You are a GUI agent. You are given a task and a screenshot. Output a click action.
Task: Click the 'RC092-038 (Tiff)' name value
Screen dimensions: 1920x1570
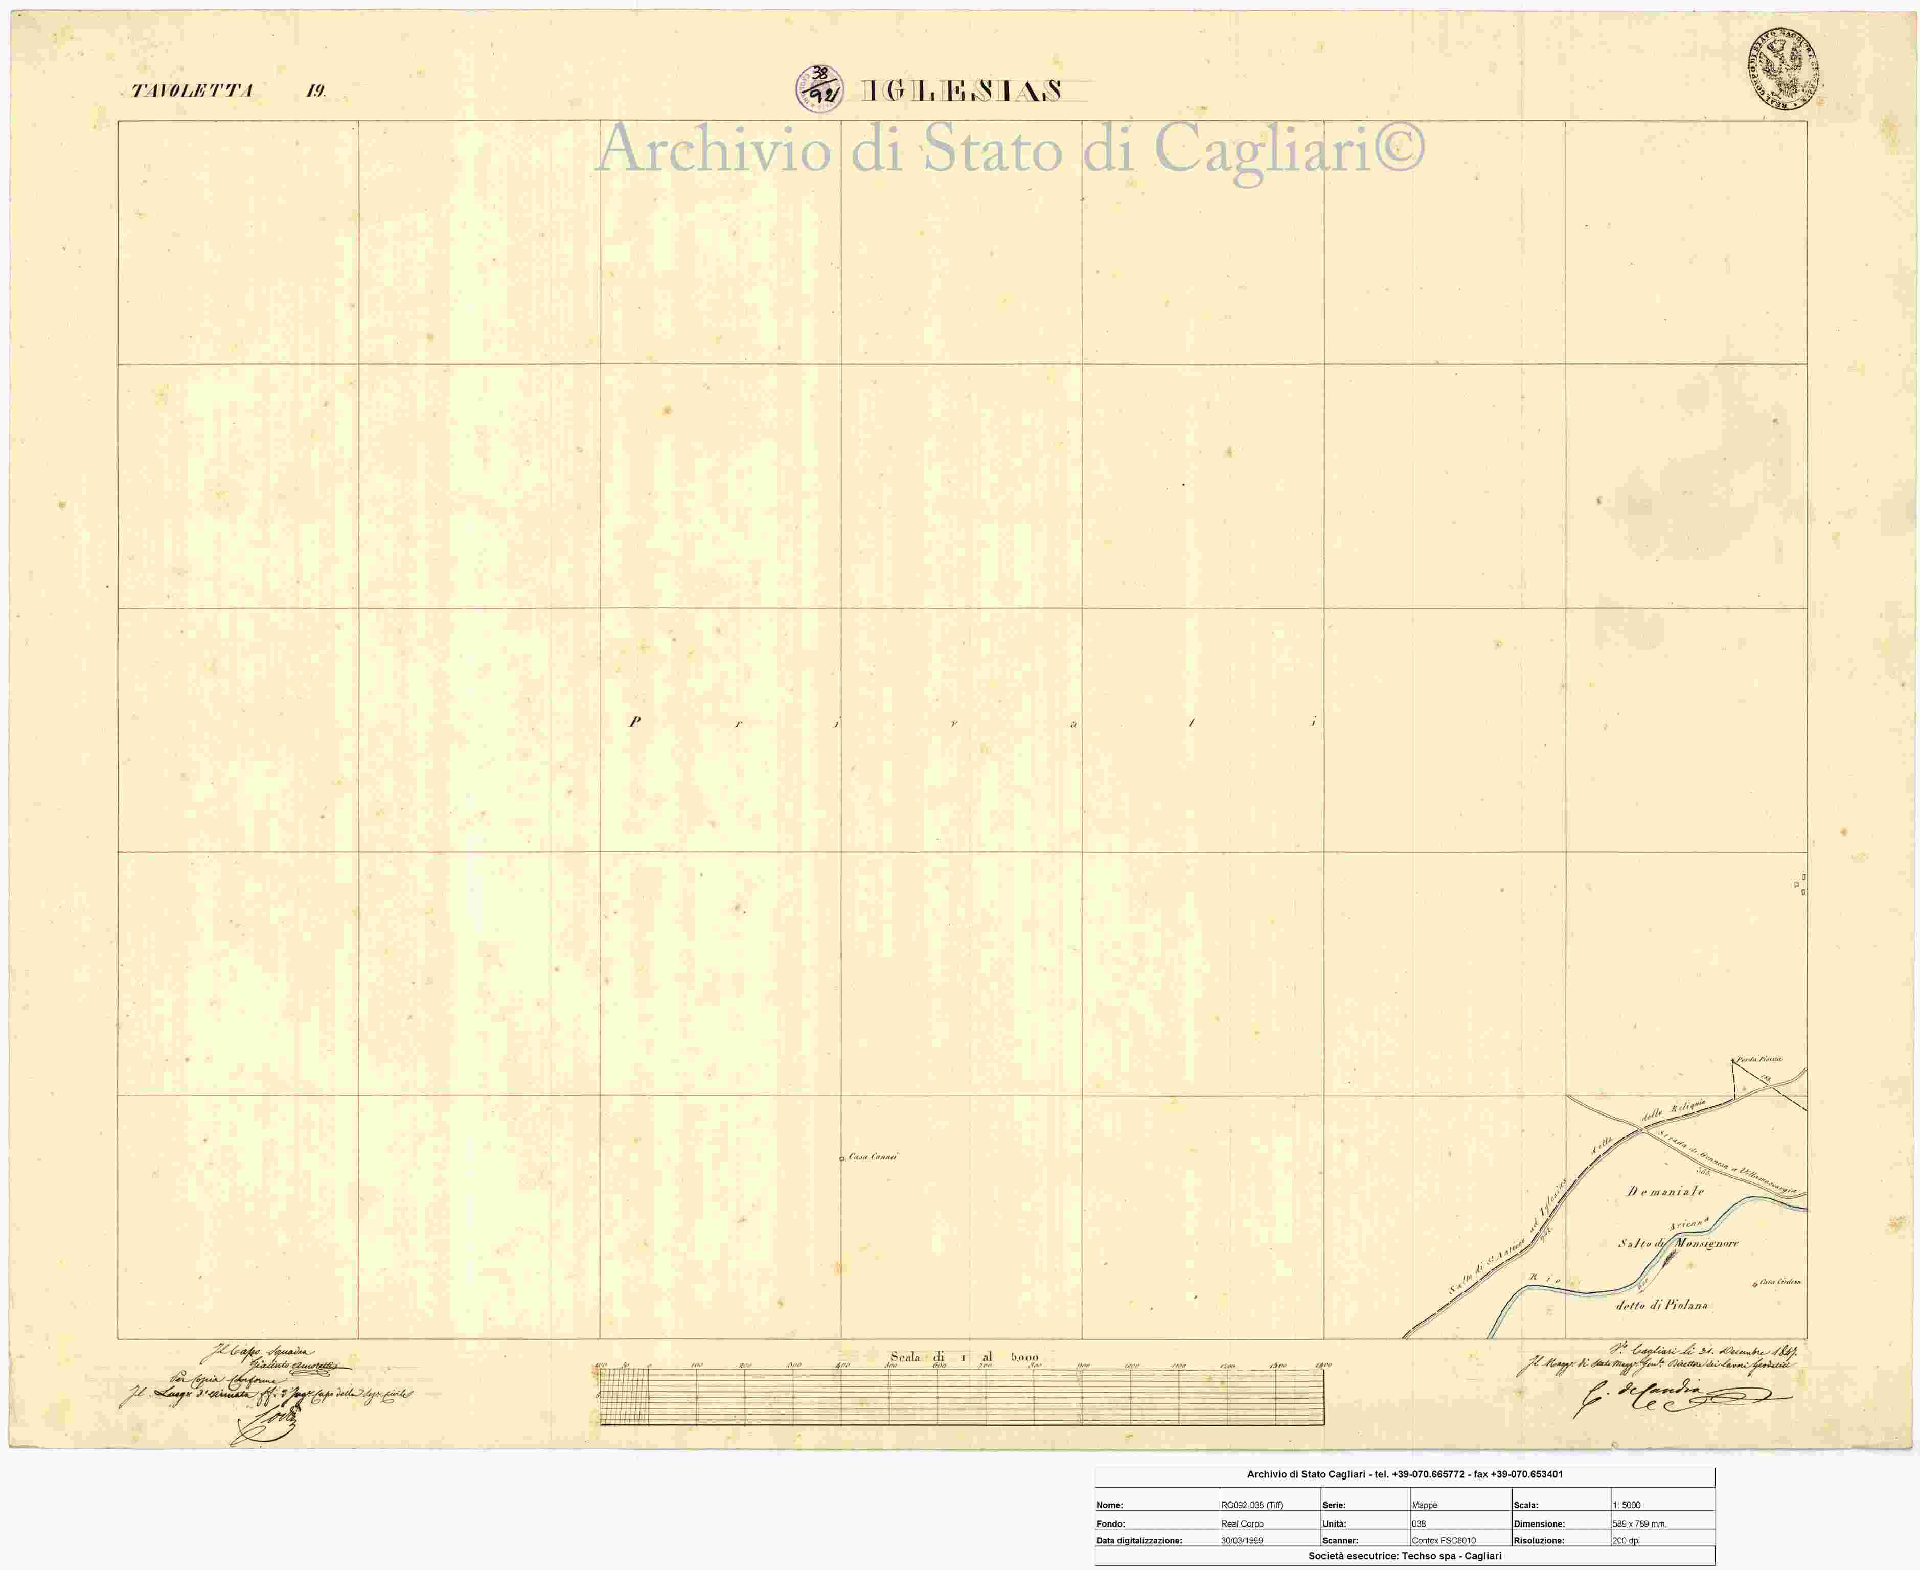point(1252,1505)
